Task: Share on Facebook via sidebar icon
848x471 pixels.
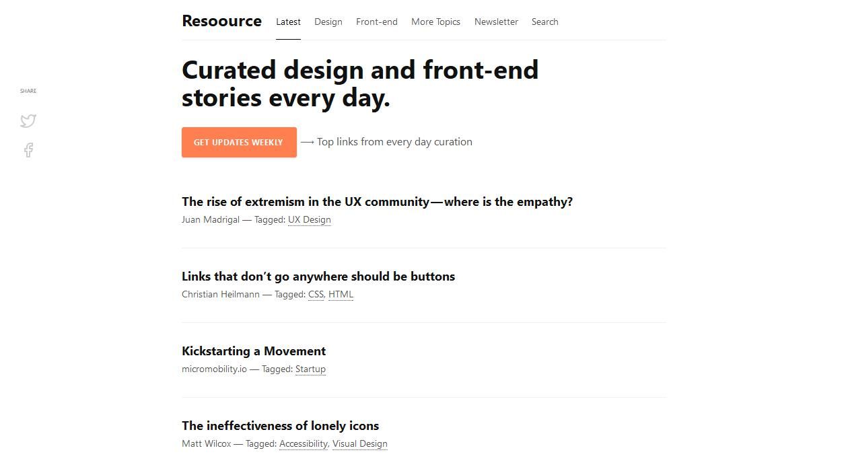Action: (x=28, y=150)
